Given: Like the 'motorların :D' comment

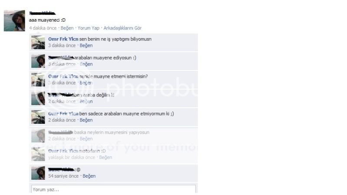Looking at the screenshot, I should pos(106,157).
